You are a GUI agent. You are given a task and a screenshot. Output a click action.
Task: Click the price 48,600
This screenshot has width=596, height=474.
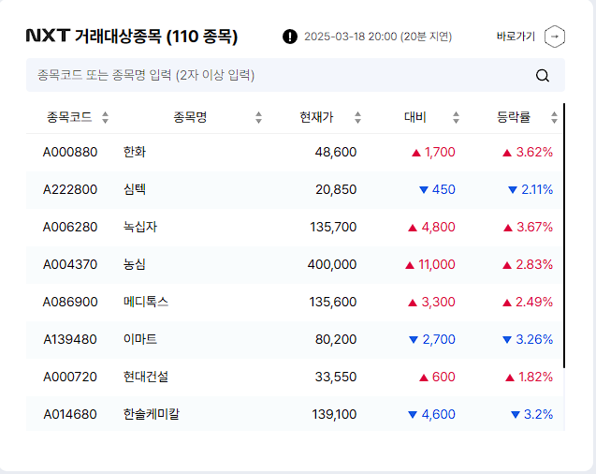[336, 152]
